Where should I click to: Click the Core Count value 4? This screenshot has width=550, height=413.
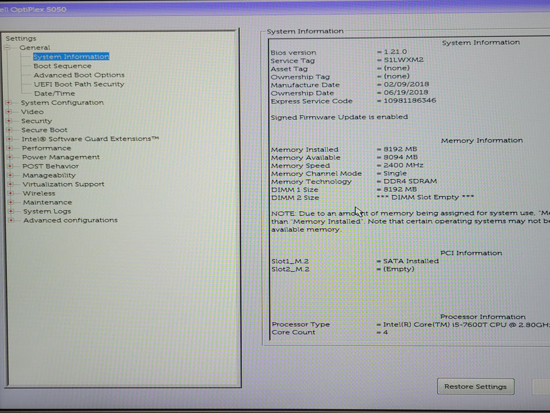point(386,332)
